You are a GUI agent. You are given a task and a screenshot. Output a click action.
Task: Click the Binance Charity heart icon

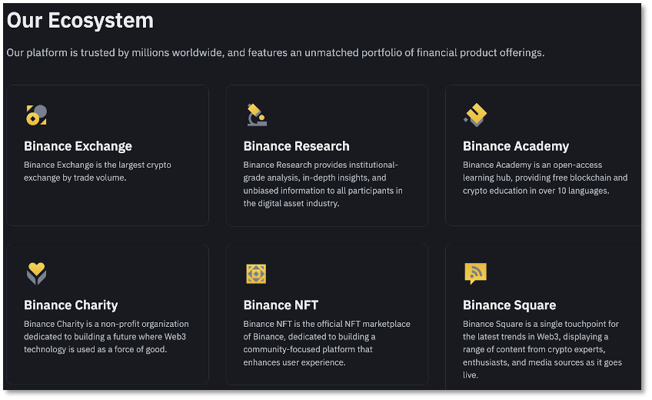tap(36, 273)
